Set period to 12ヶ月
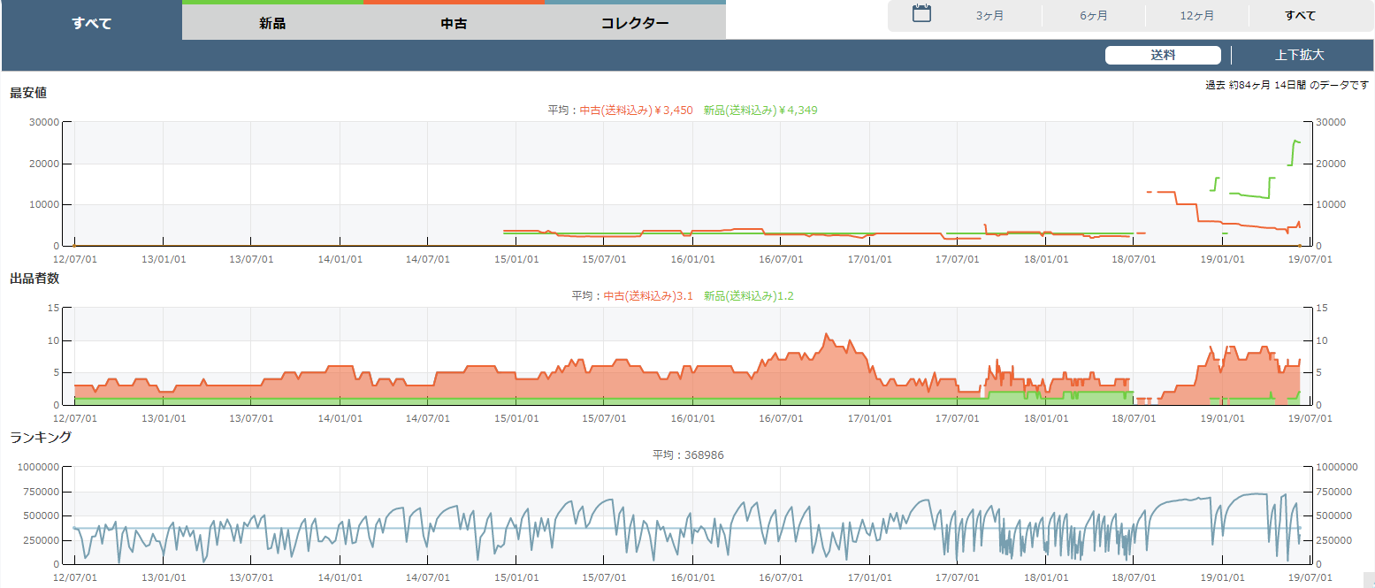The image size is (1375, 588). [1196, 16]
